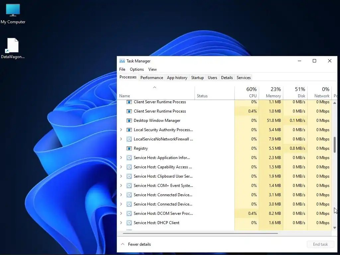Select the Registry process name
The width and height of the screenshot is (340, 255).
tap(141, 148)
